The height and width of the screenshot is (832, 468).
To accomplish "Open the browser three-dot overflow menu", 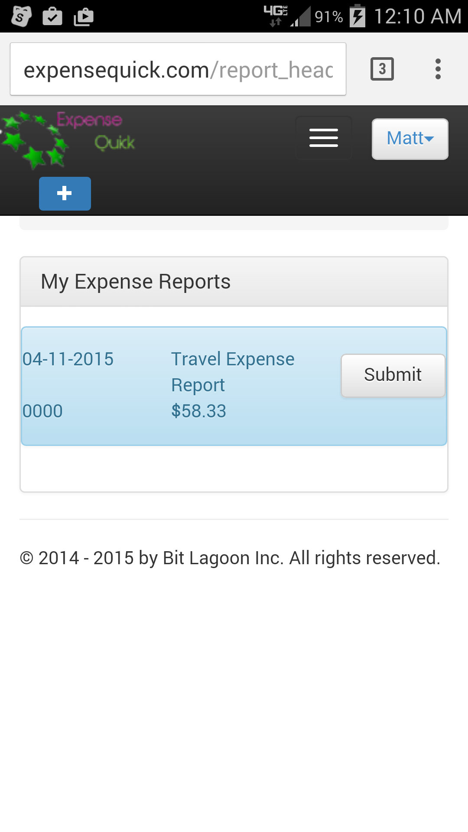I will point(438,69).
